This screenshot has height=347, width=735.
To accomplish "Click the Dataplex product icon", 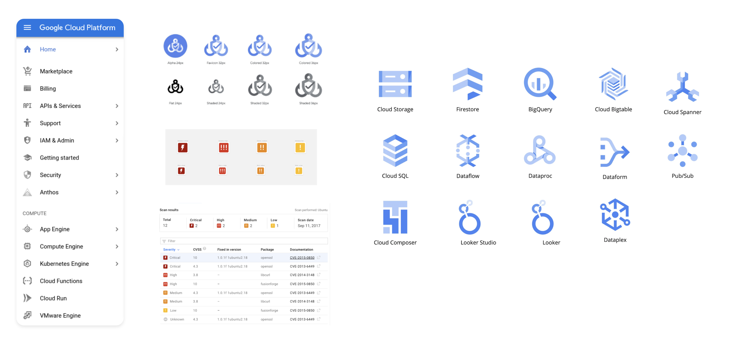I will [x=615, y=215].
